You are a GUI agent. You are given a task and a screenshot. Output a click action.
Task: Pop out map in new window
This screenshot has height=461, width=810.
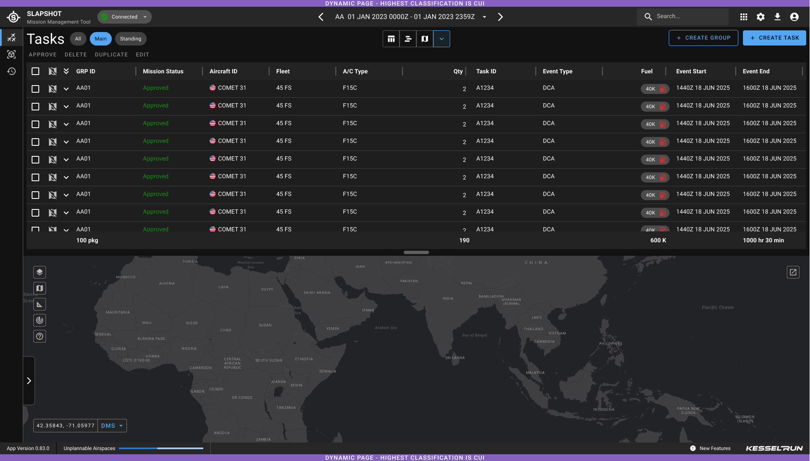(793, 272)
